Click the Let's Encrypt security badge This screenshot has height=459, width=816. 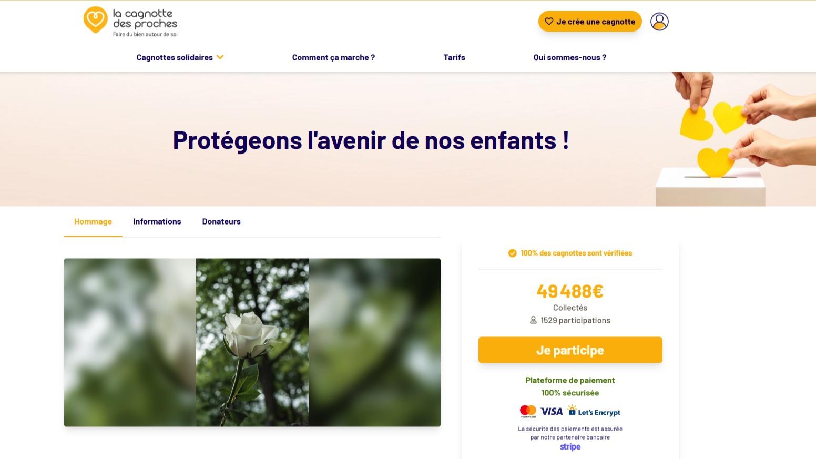coord(594,411)
